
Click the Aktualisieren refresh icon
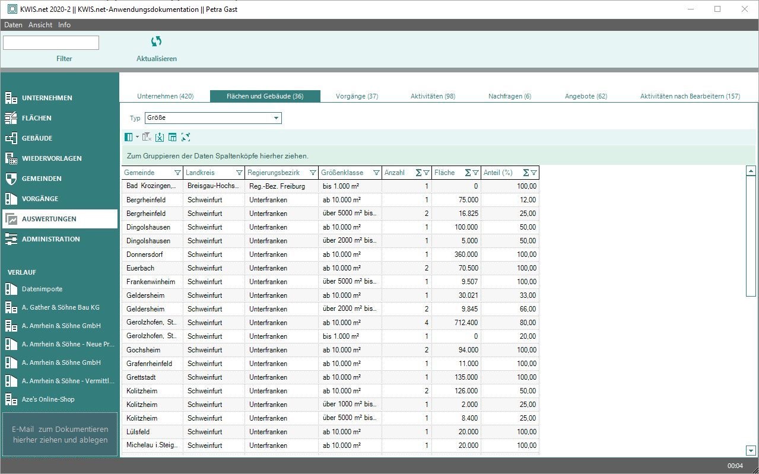(x=156, y=42)
